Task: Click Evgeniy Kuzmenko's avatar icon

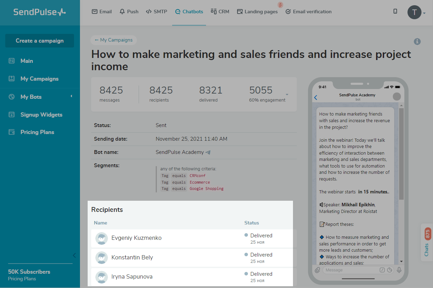Action: (x=101, y=238)
